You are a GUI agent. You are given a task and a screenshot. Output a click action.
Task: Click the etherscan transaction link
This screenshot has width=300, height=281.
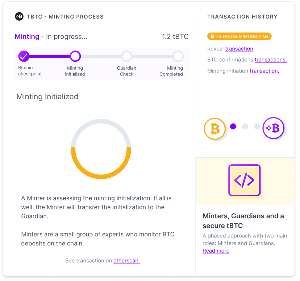tap(126, 260)
